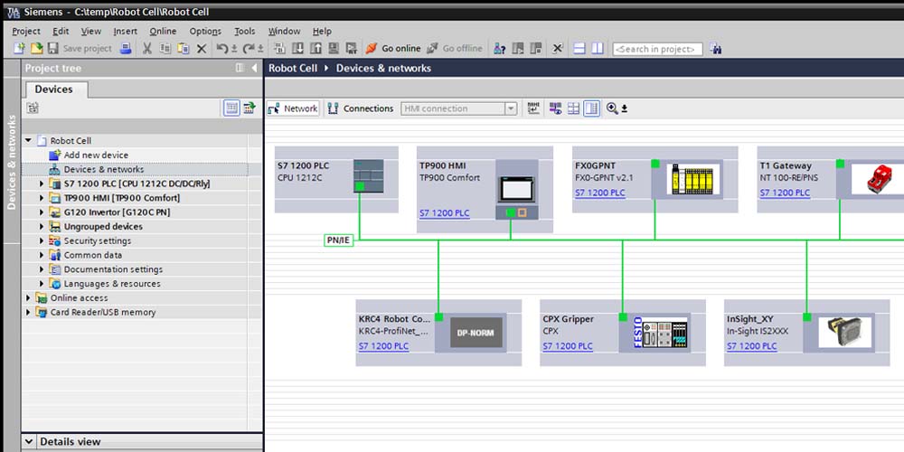The height and width of the screenshot is (452, 904).
Task: Click the Download to device icon
Action: tap(298, 49)
